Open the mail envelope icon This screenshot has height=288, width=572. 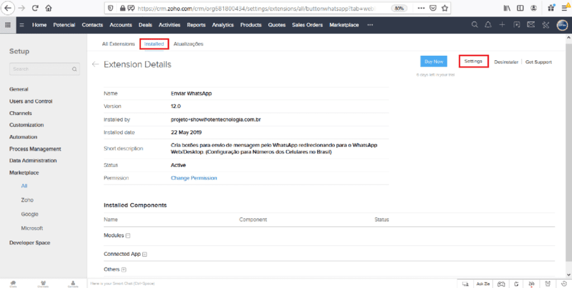click(x=531, y=25)
